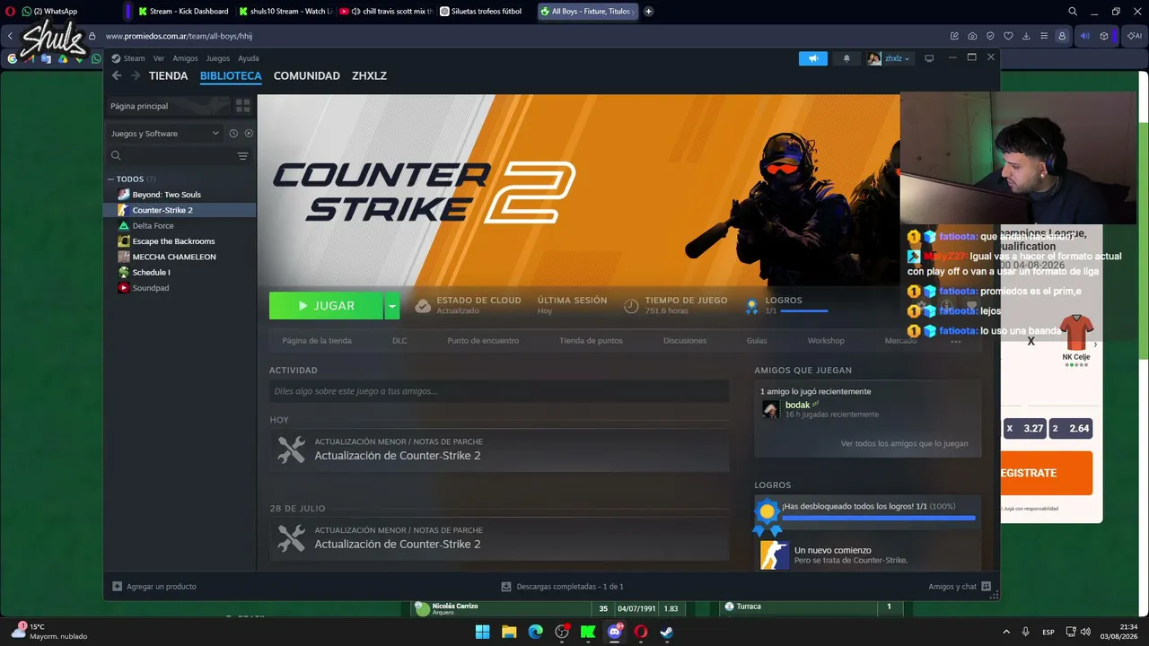Open Punto de encuentro link
The width and height of the screenshot is (1149, 646).
tap(483, 341)
